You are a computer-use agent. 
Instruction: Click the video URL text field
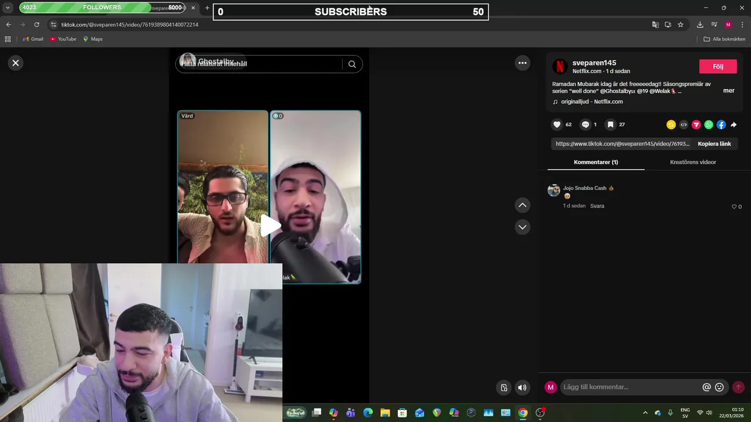(622, 144)
